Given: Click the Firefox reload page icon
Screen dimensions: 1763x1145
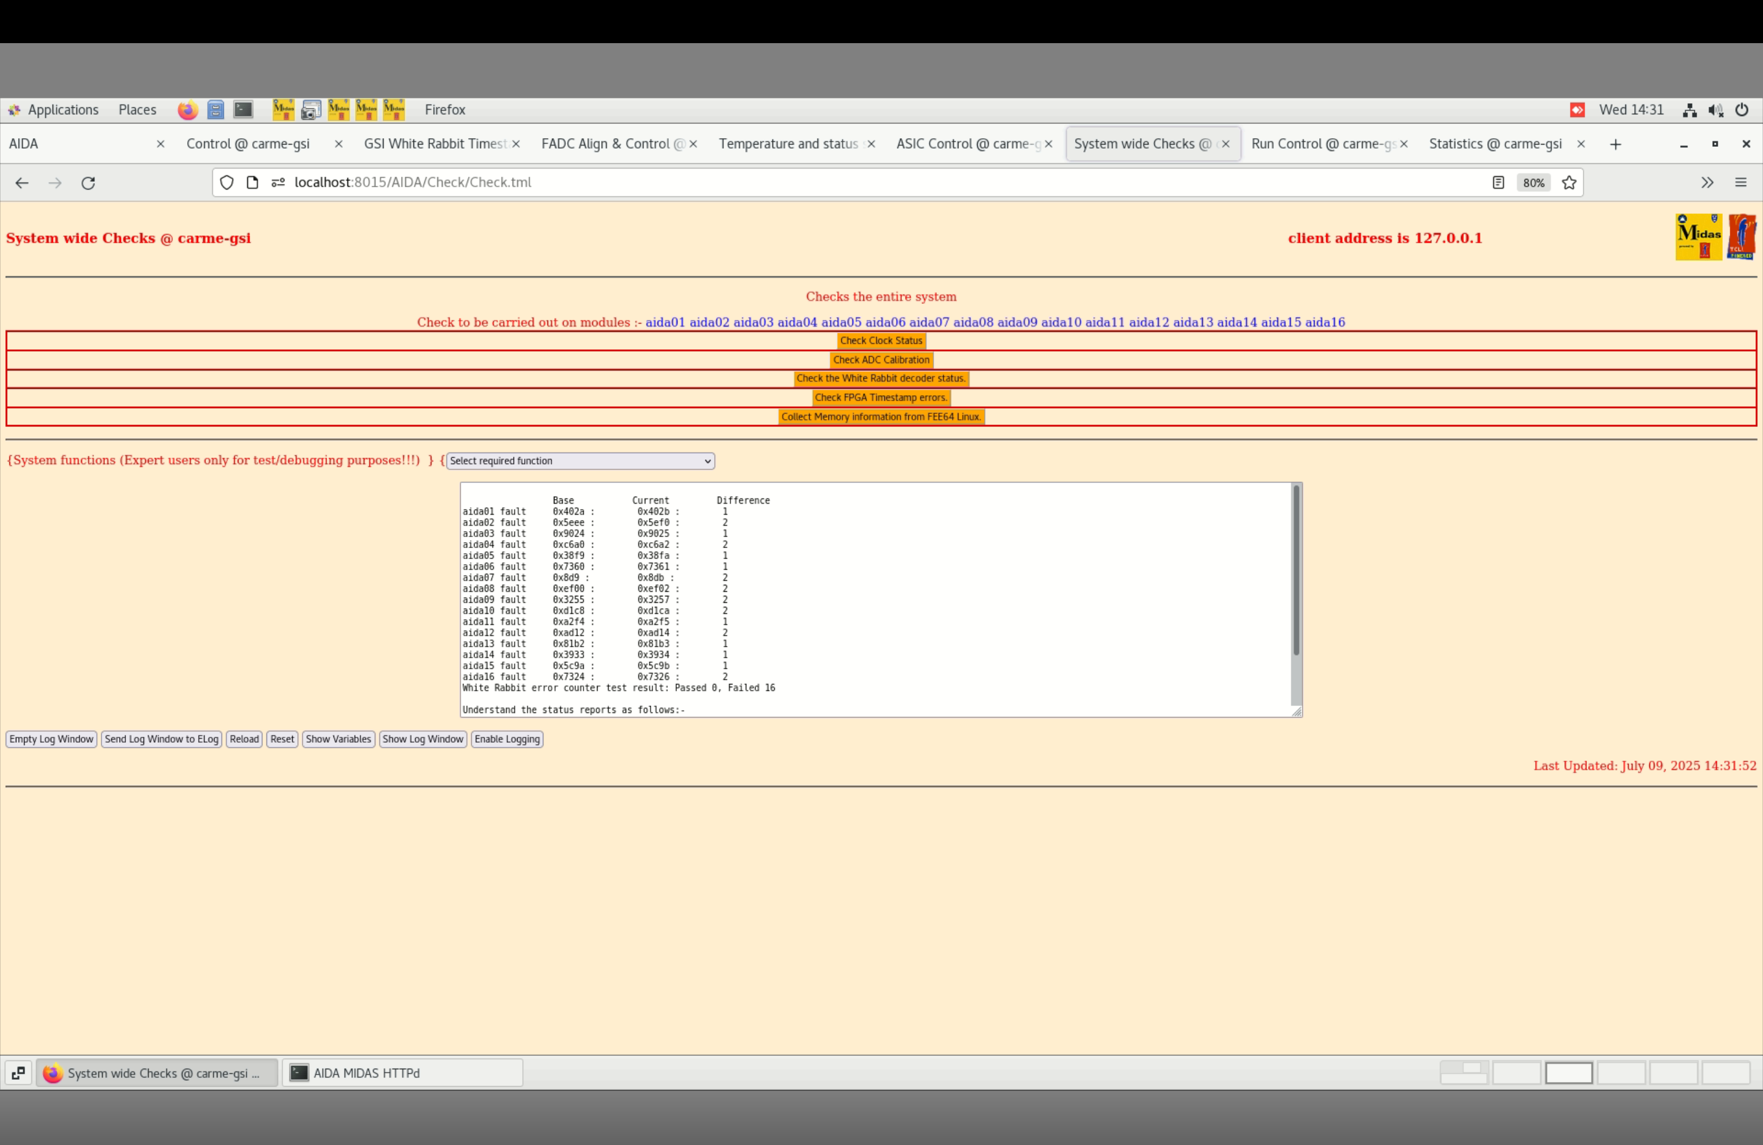Looking at the screenshot, I should tap(88, 183).
